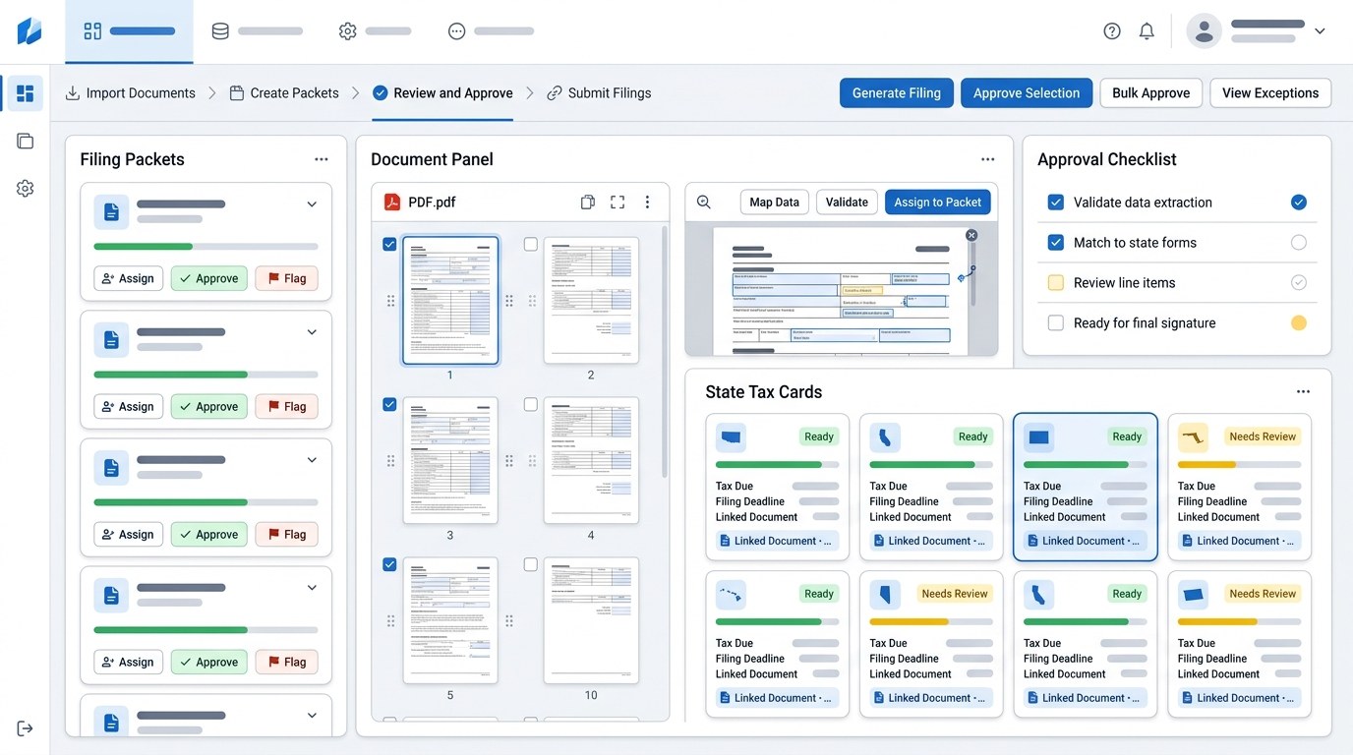Open the dashboard grid icon in left sidebar
This screenshot has height=755, width=1353.
pos(26,93)
